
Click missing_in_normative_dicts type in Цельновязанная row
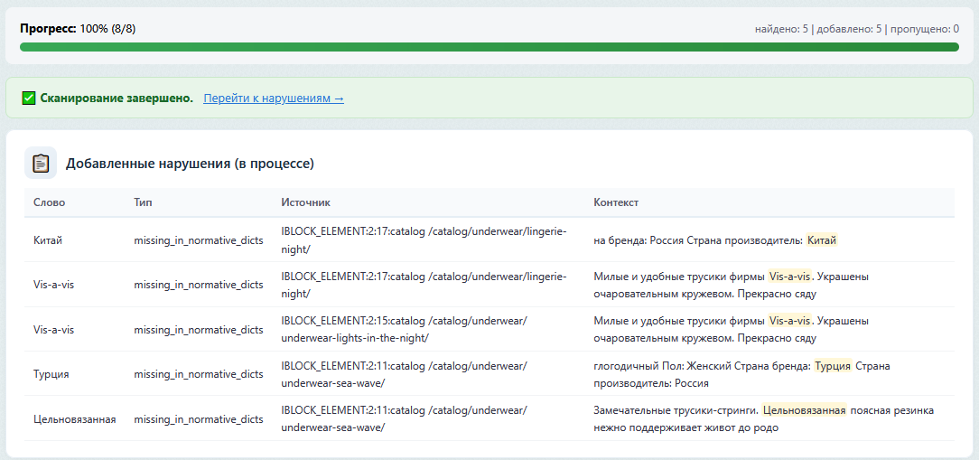click(198, 419)
